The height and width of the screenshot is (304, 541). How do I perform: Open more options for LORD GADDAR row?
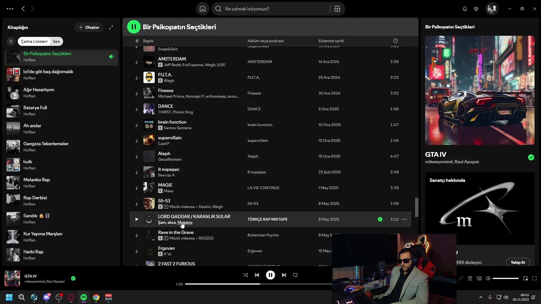pyautogui.click(x=404, y=220)
